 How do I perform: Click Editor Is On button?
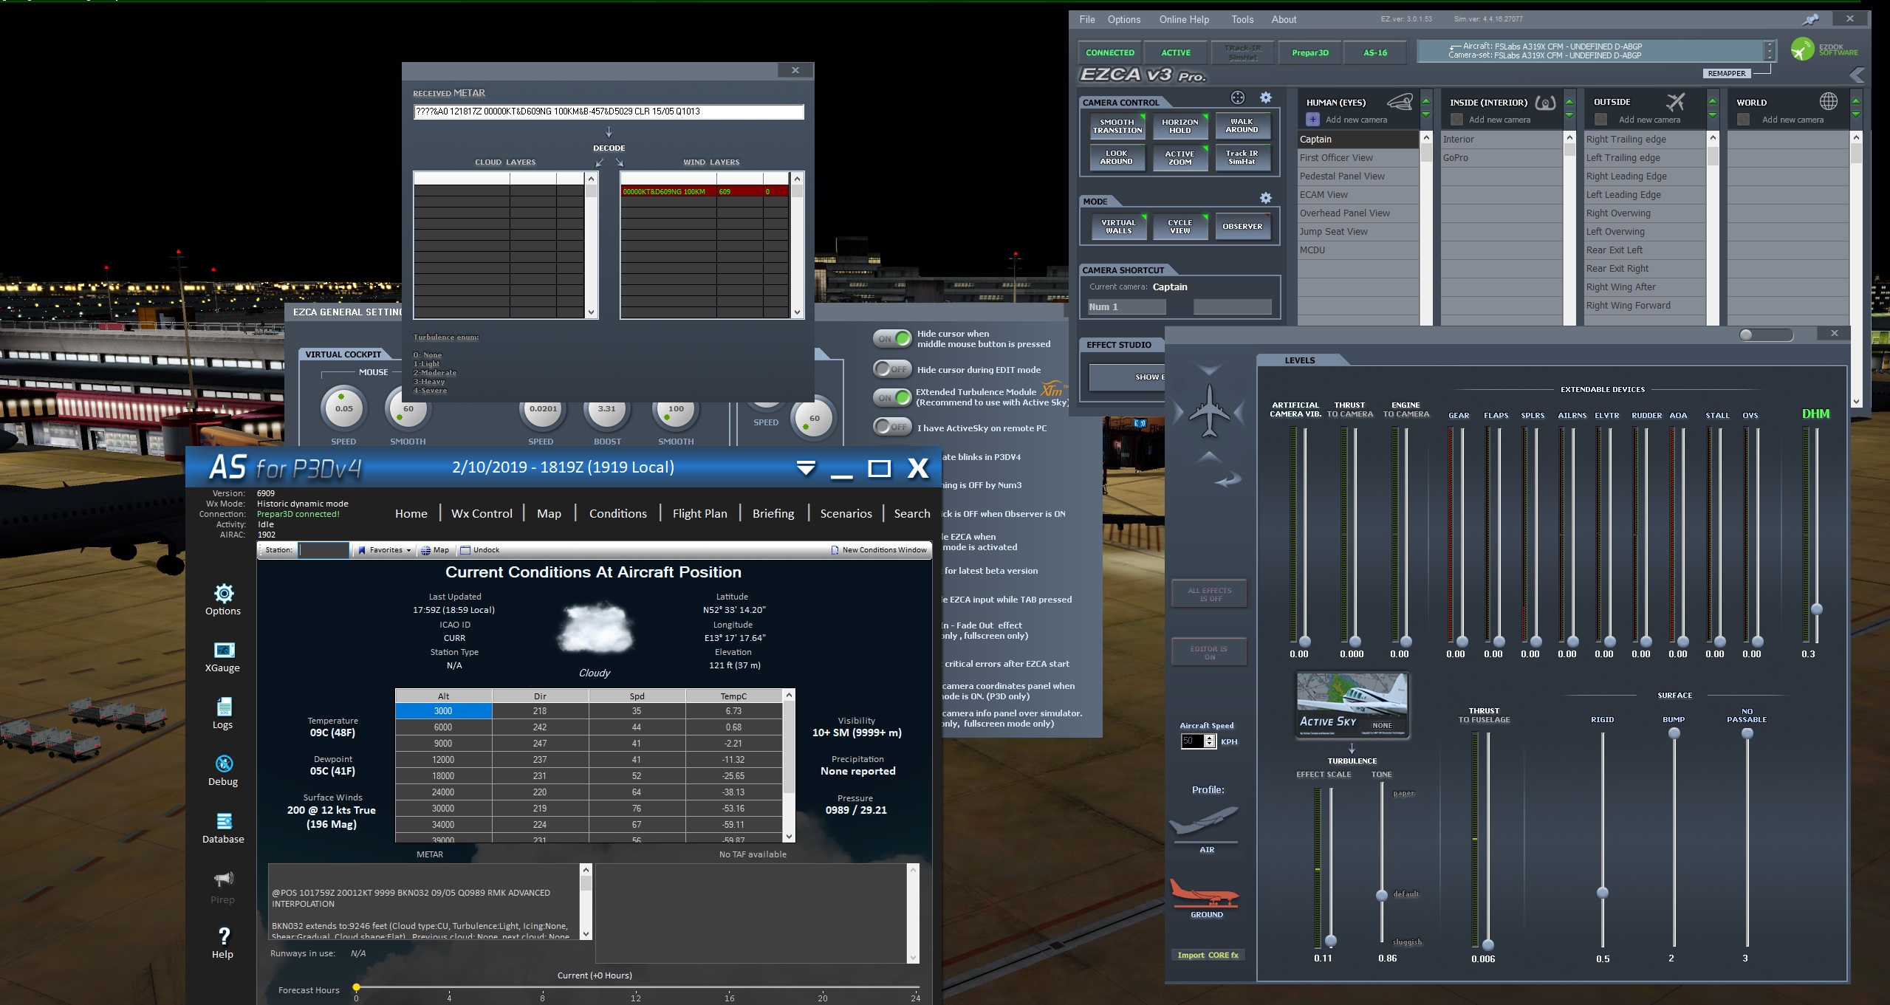pyautogui.click(x=1209, y=653)
